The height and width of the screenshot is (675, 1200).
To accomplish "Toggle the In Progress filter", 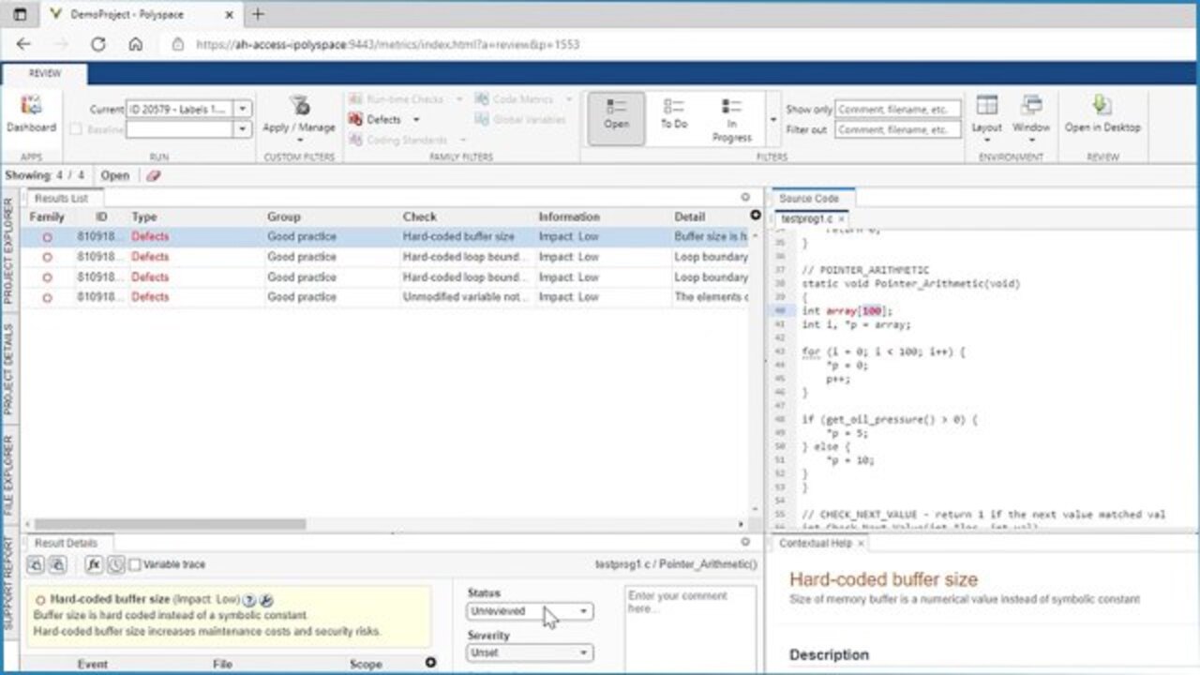I will [731, 118].
